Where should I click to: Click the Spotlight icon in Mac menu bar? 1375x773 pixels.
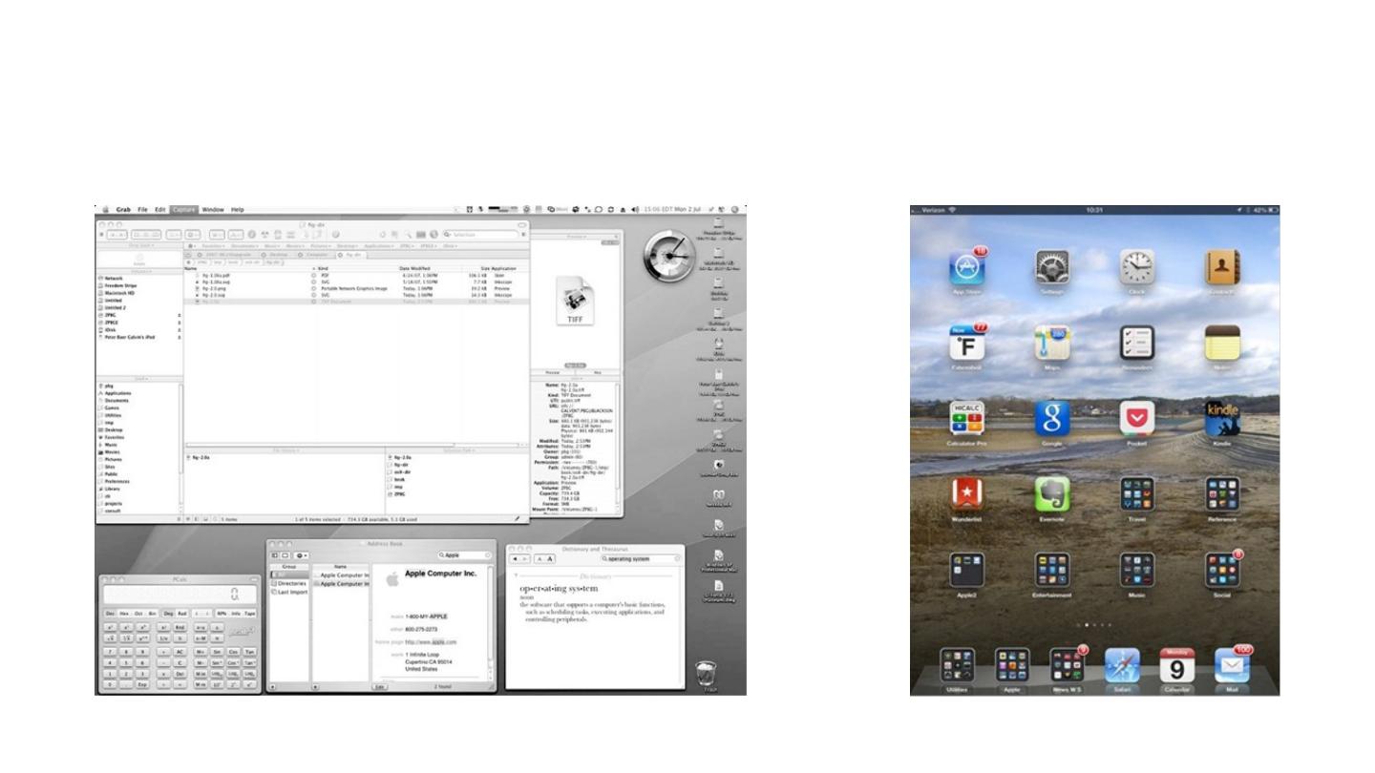734,209
